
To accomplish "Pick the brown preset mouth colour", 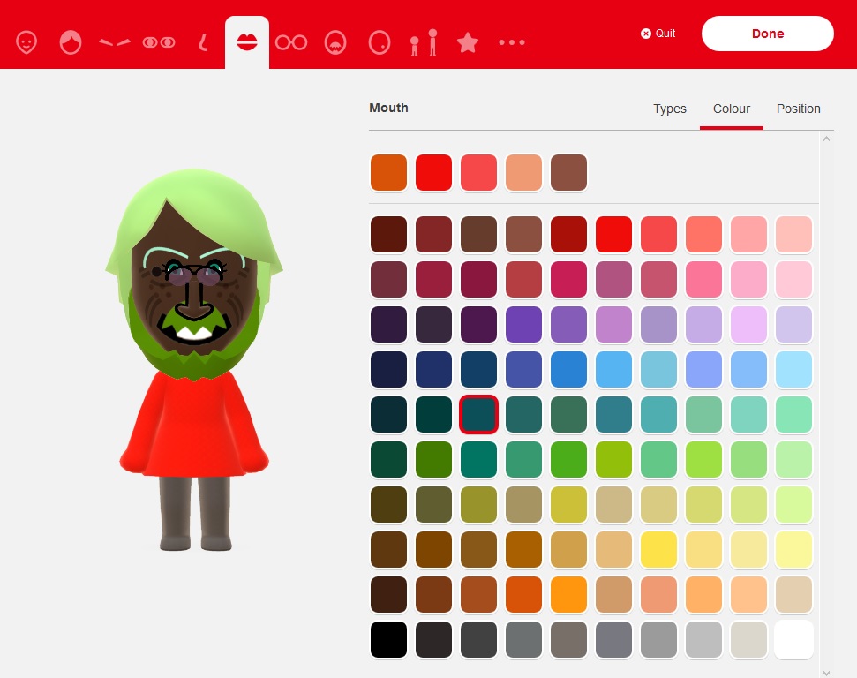I will (569, 173).
